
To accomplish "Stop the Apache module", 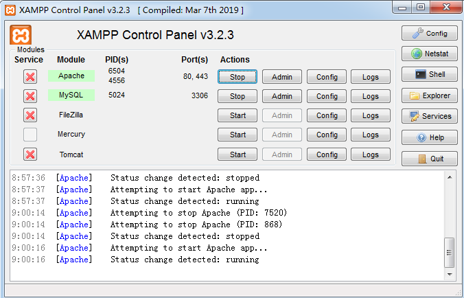I will click(237, 77).
